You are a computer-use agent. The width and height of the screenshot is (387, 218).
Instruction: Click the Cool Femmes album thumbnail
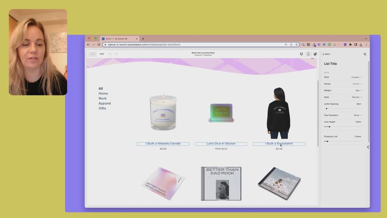coord(279,183)
